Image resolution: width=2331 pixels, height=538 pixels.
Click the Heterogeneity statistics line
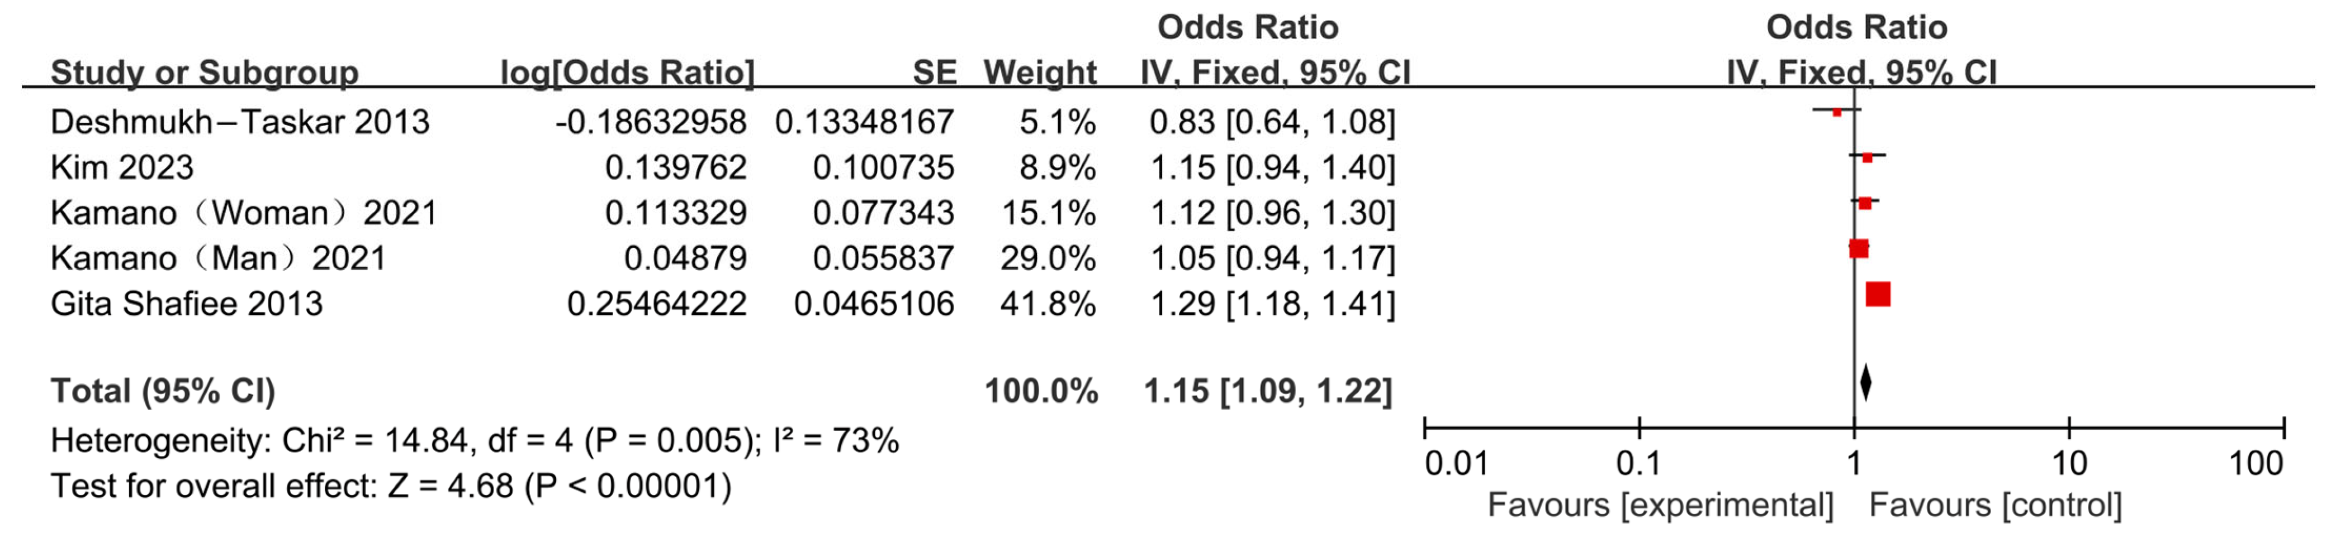tap(474, 440)
